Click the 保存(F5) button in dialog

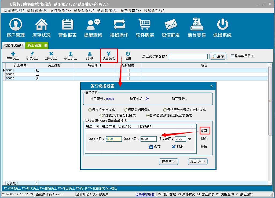168,161
